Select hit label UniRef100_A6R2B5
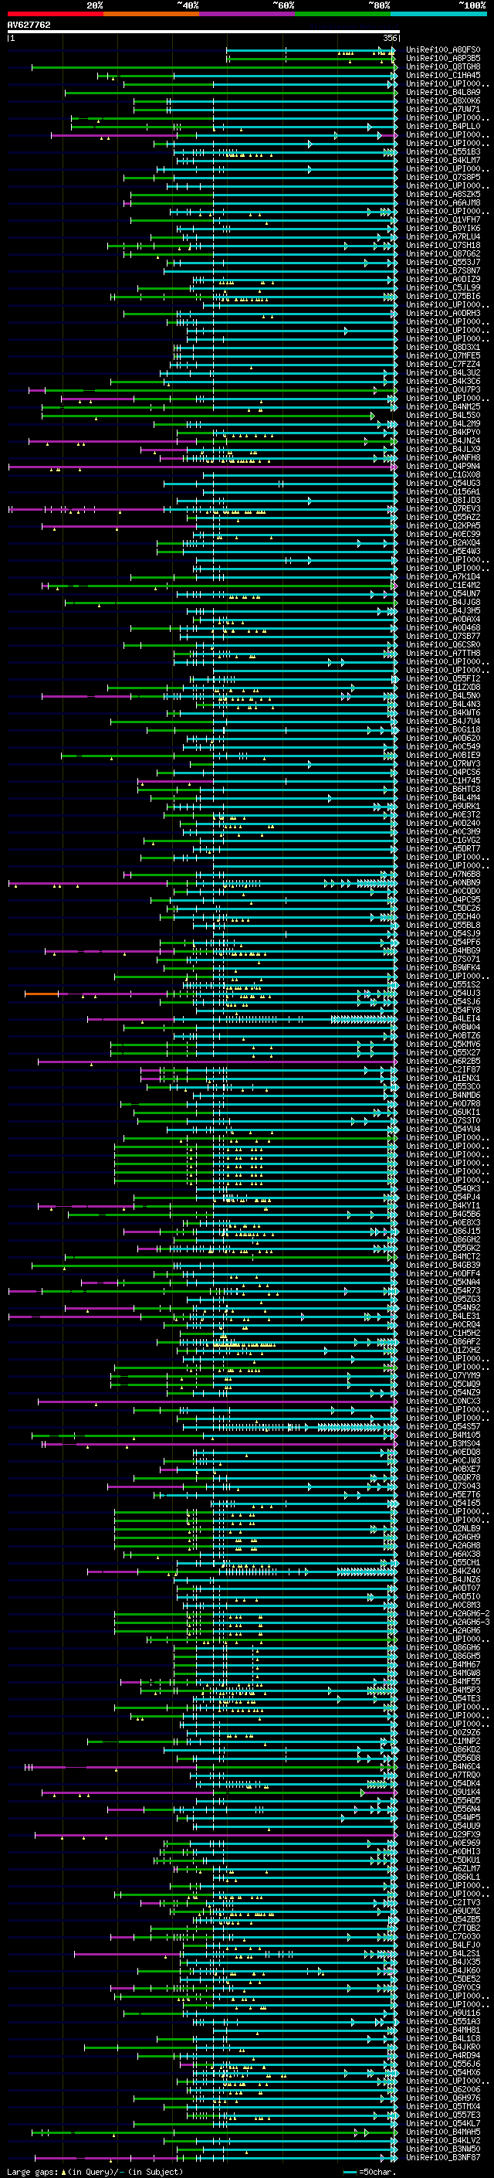Viewport: 494px width, 2178px height. (443, 1061)
